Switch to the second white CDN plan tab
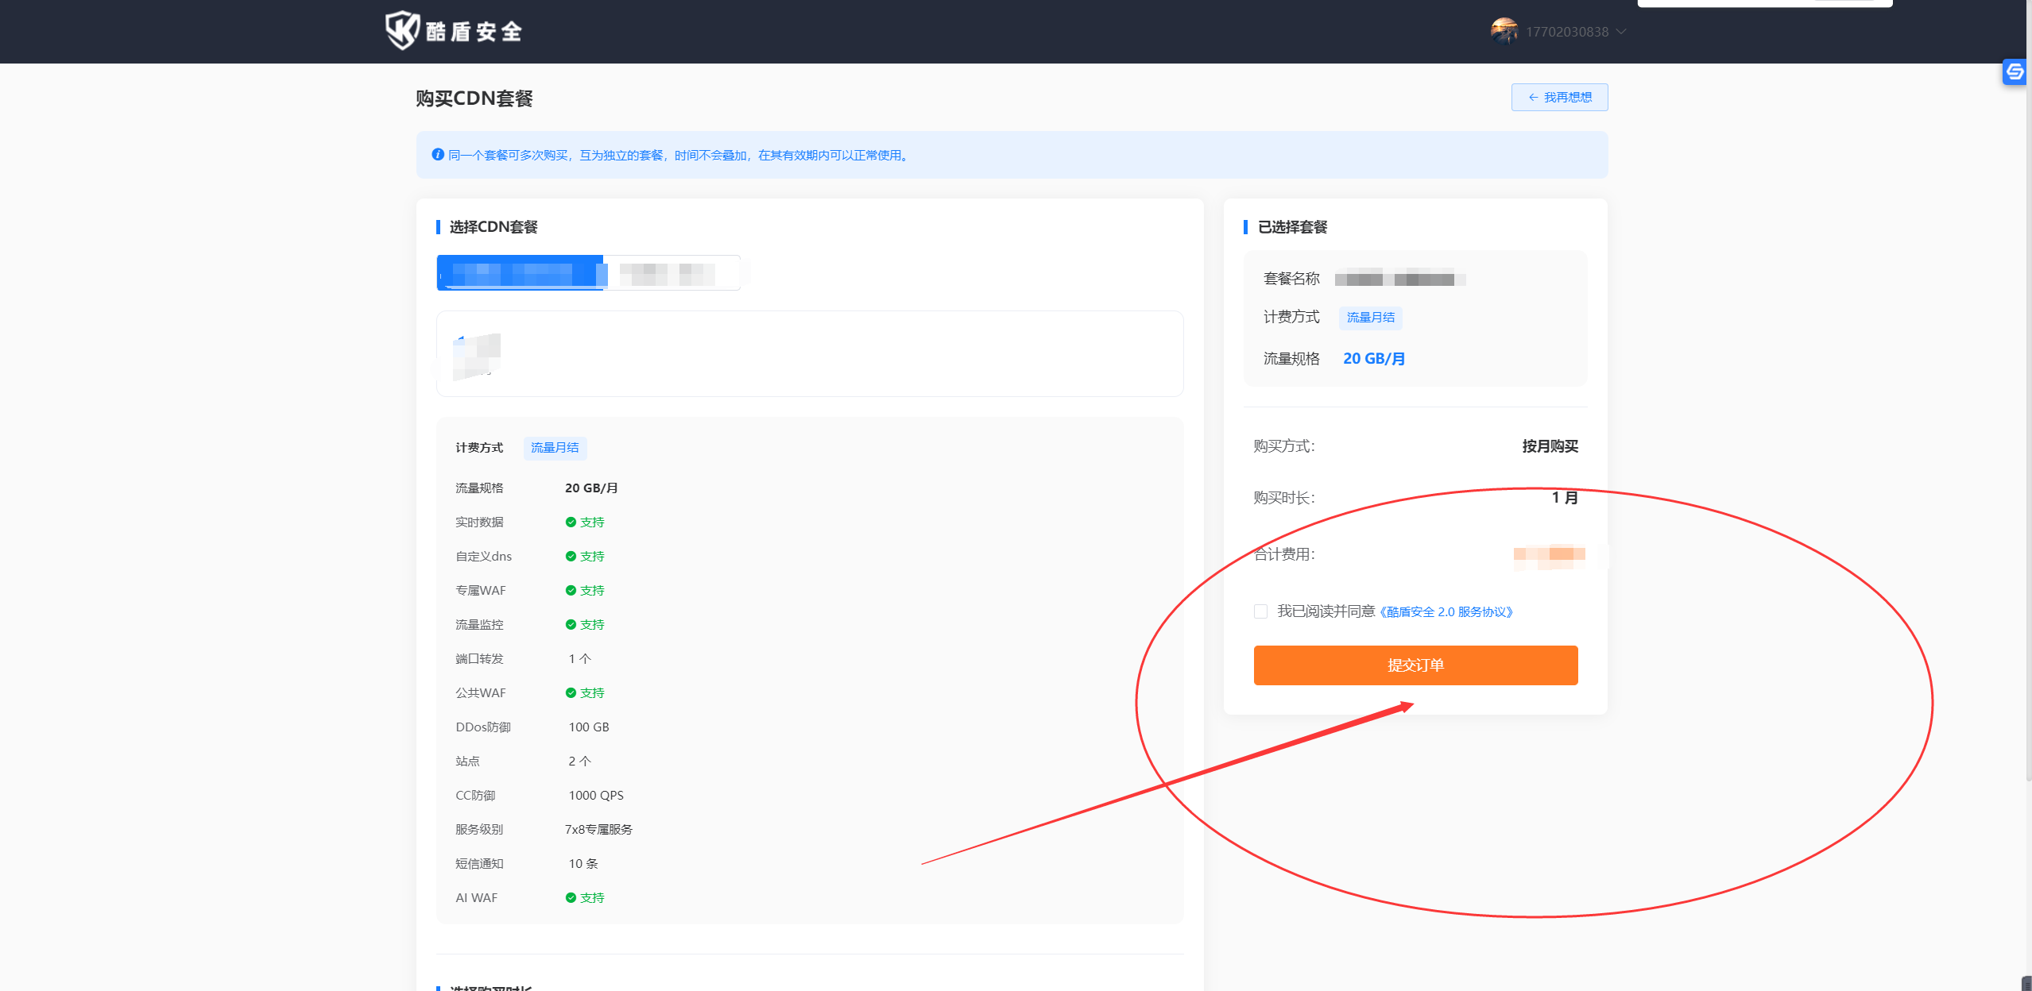This screenshot has height=991, width=2032. tap(672, 273)
